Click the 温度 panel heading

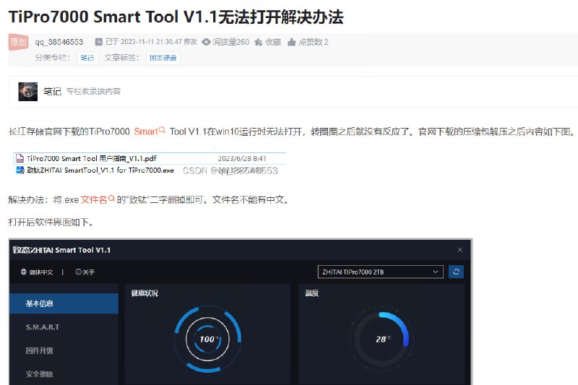pos(312,293)
